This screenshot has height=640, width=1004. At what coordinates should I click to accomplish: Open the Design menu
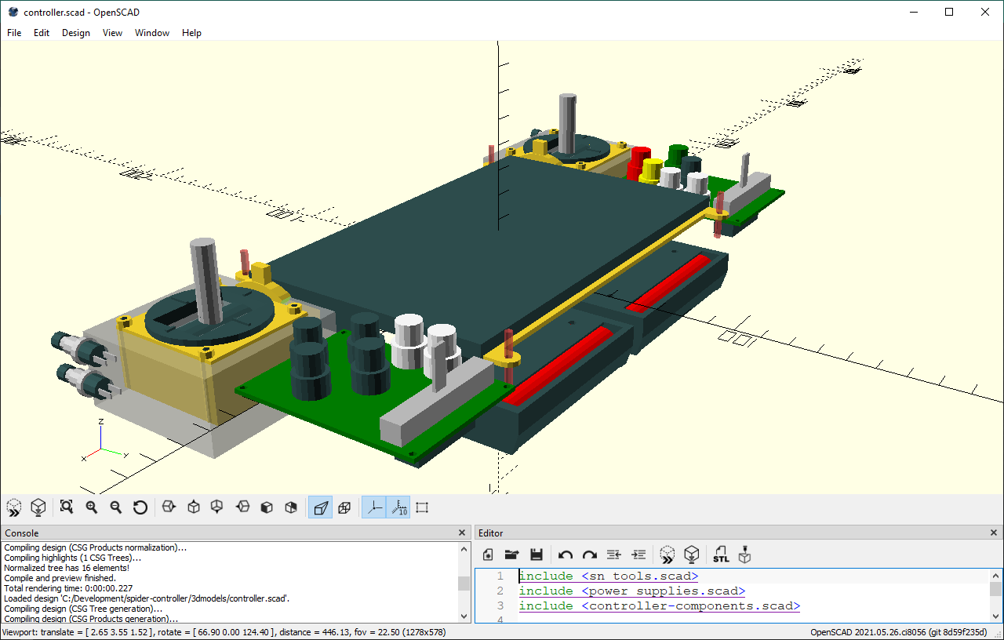pos(76,33)
